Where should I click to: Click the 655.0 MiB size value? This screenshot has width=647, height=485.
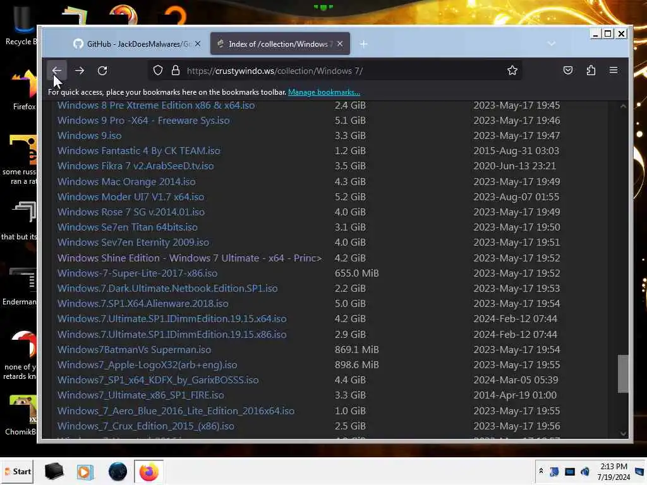(x=356, y=273)
